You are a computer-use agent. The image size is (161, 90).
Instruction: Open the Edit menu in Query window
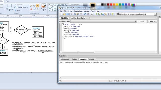pyautogui.click(x=65, y=11)
